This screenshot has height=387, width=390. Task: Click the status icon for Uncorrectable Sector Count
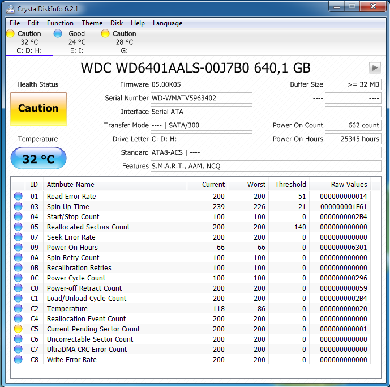point(18,339)
